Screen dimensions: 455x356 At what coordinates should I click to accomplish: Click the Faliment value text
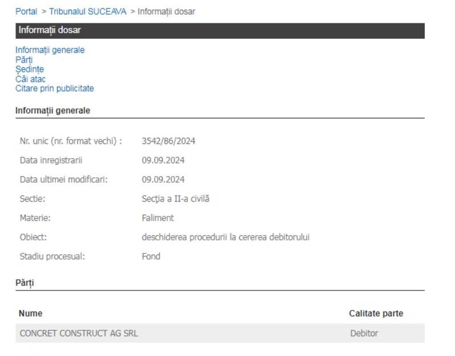pos(158,218)
